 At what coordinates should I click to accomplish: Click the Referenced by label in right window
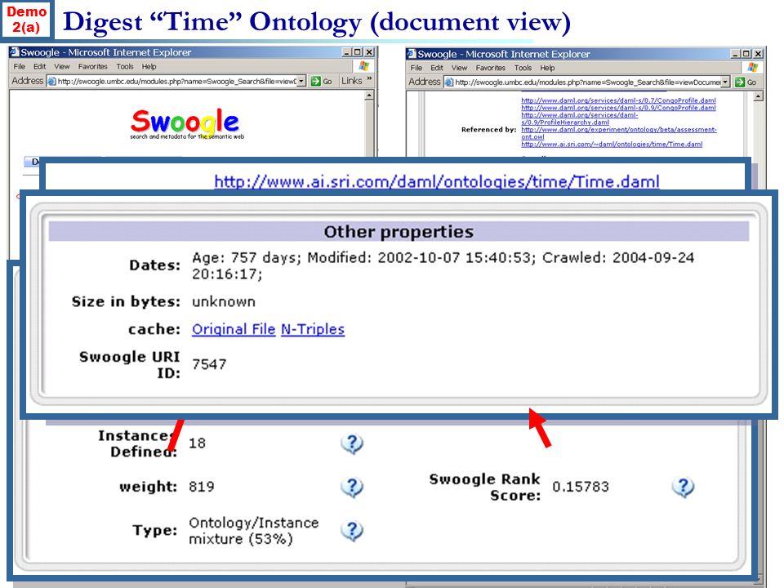[488, 130]
